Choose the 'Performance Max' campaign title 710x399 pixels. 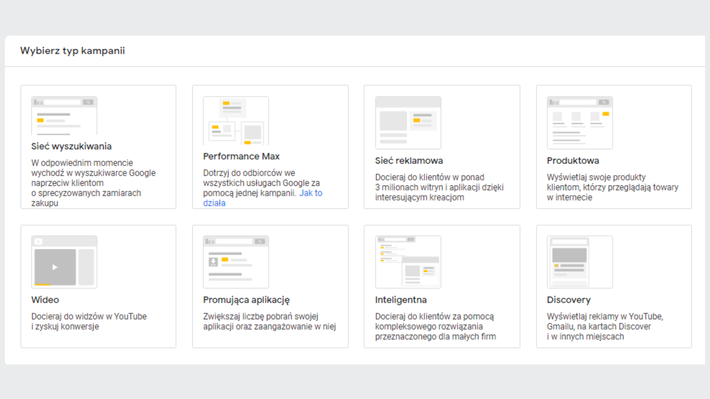coord(241,156)
